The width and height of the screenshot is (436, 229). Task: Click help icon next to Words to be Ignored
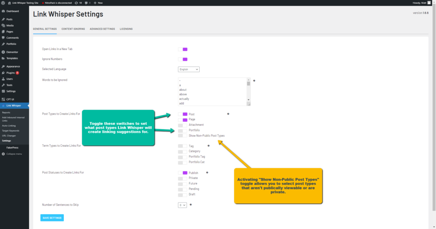tap(254, 81)
